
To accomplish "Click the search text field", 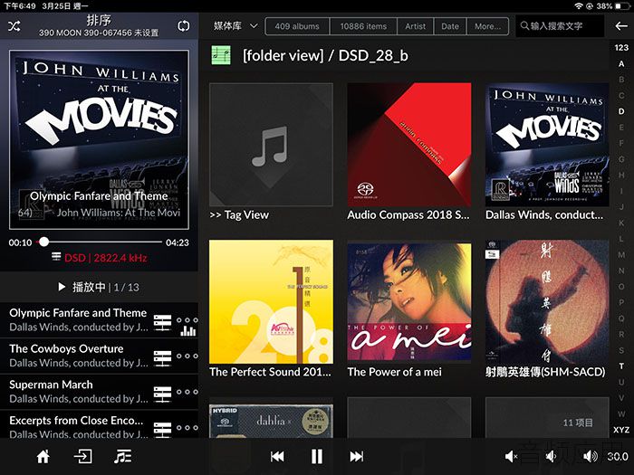I will 560,26.
